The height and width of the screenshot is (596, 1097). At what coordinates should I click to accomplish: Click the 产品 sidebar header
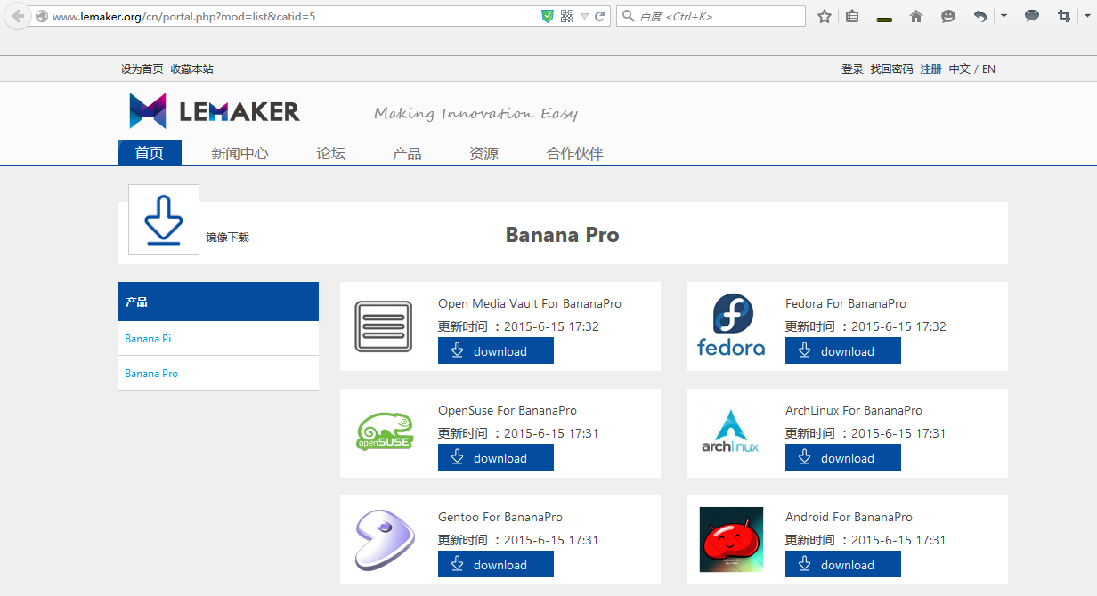(218, 302)
